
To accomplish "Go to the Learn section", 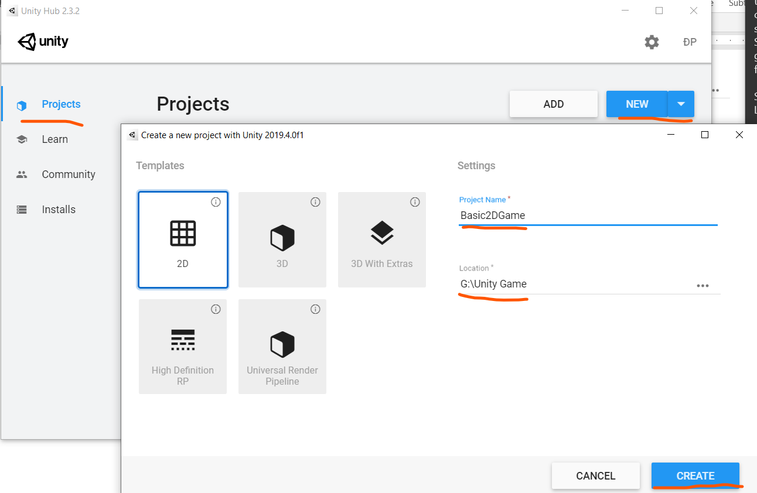I will 54,139.
